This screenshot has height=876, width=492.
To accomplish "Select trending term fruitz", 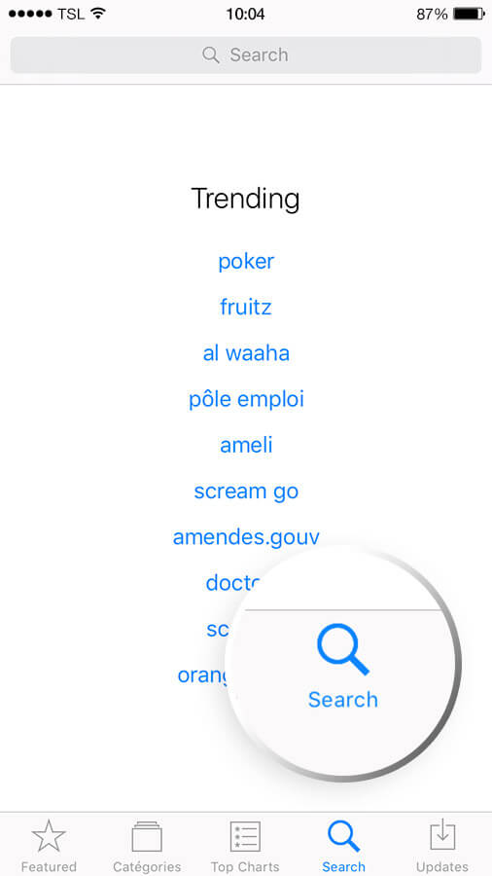I will point(246,307).
